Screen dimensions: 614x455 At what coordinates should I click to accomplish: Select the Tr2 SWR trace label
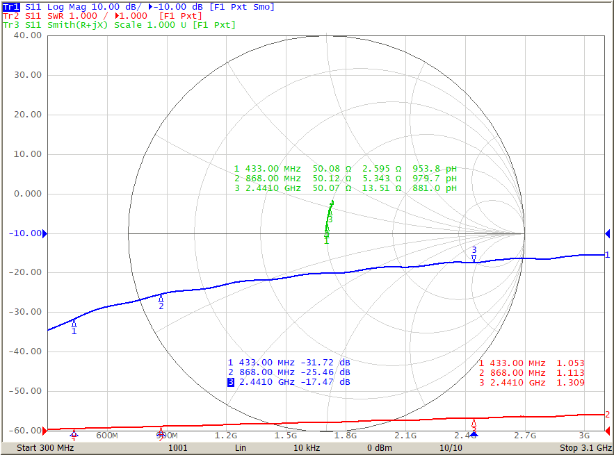click(x=9, y=15)
